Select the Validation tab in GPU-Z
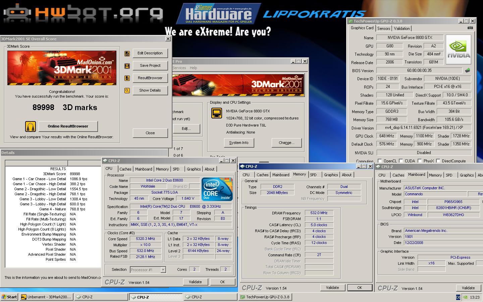Viewport: 483px width, 302px height. [402, 29]
